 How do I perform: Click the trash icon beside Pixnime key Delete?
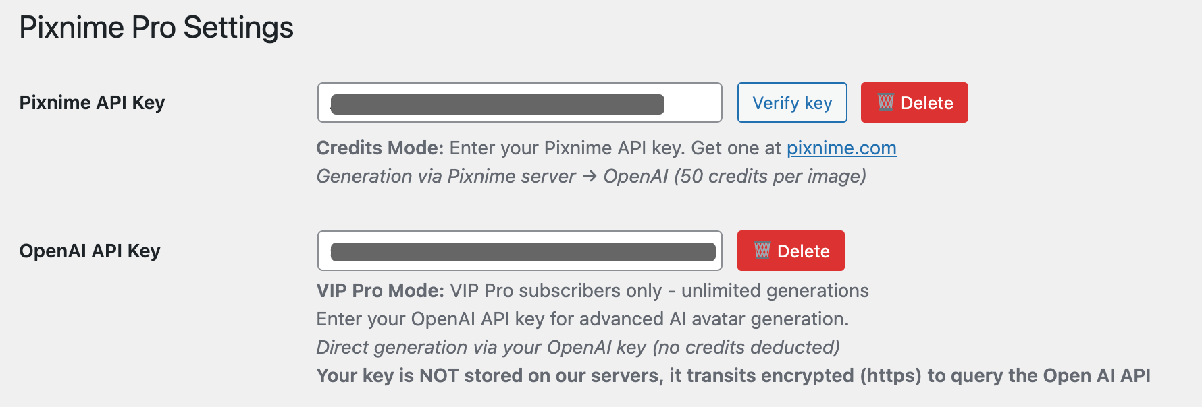(885, 102)
